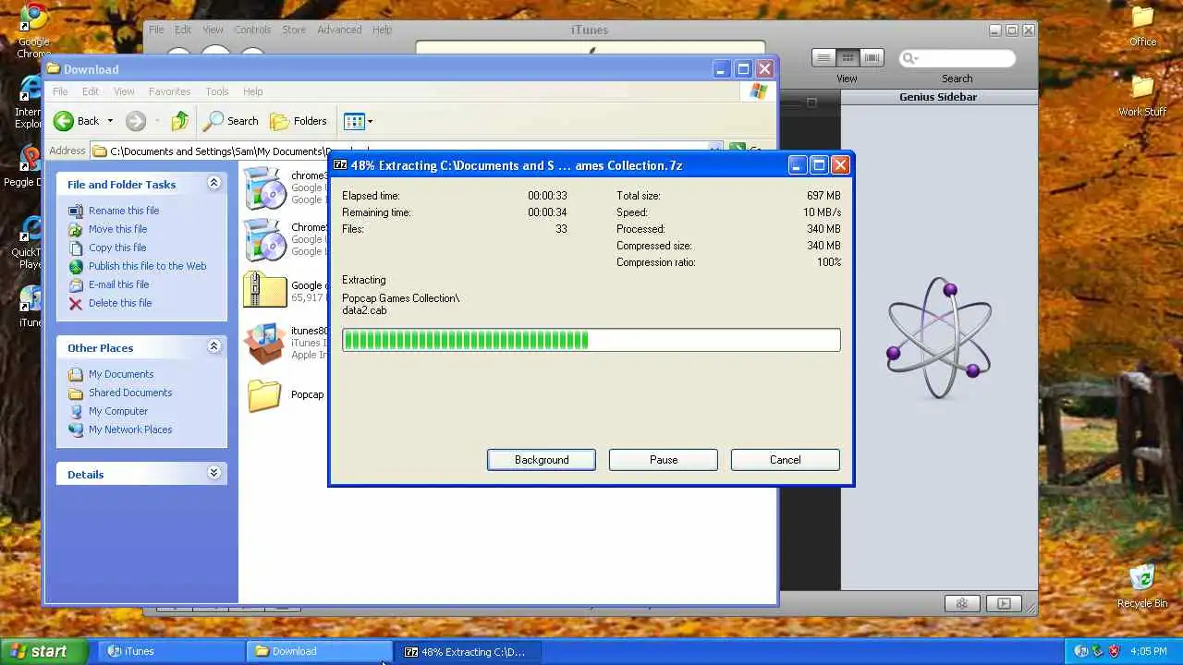Switch to Download folder taskbar button
This screenshot has width=1183, height=665.
tap(320, 651)
